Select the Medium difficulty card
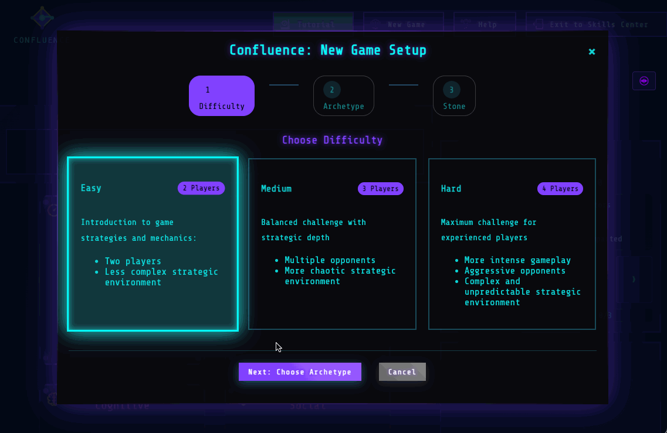Viewport: 667px width, 433px height. pos(332,244)
